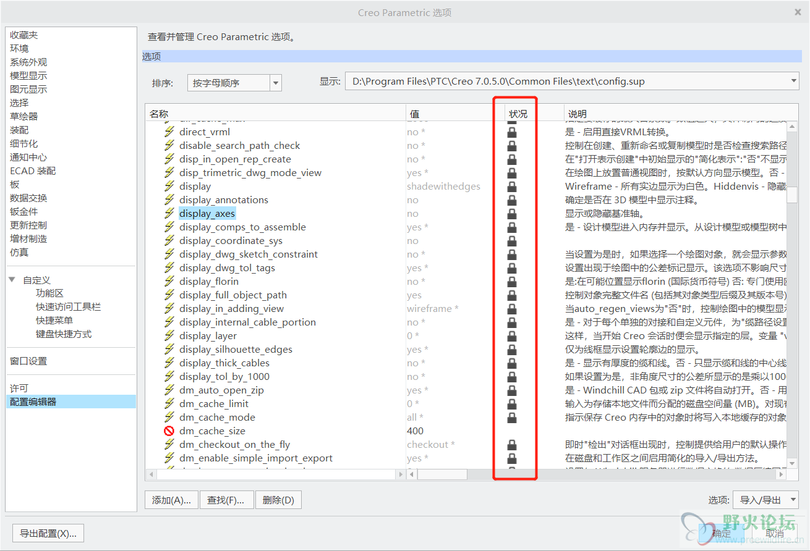810x551 pixels.
Task: Click the lightning icon beside display_comps_to_assemble
Action: coord(169,227)
